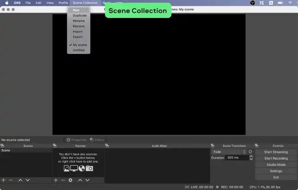Image resolution: width=298 pixels, height=190 pixels.
Task: Choose New from Scene Collection menu
Action: click(79, 10)
